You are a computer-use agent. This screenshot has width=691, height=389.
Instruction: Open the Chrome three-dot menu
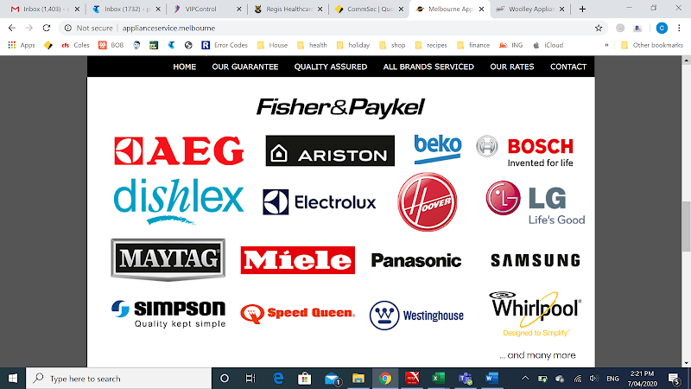pyautogui.click(x=679, y=28)
